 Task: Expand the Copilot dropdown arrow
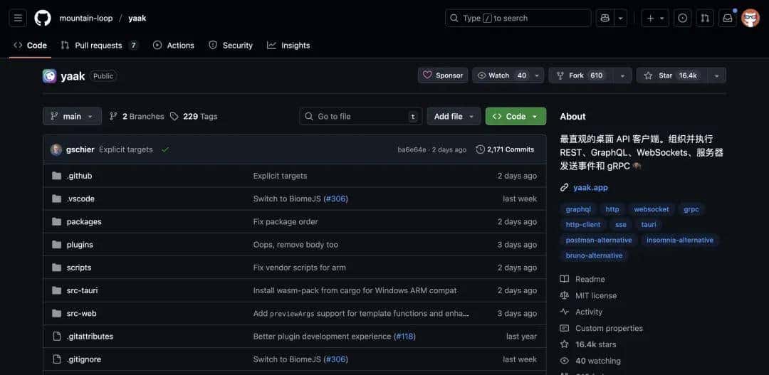point(620,18)
